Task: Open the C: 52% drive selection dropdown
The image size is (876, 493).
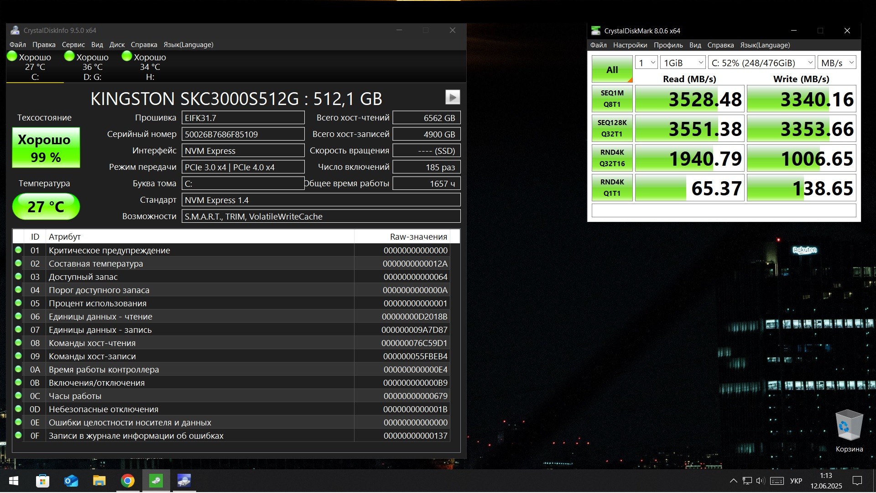Action: pos(761,63)
